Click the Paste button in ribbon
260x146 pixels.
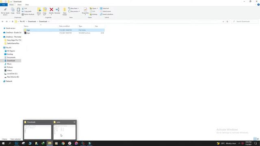18,11
